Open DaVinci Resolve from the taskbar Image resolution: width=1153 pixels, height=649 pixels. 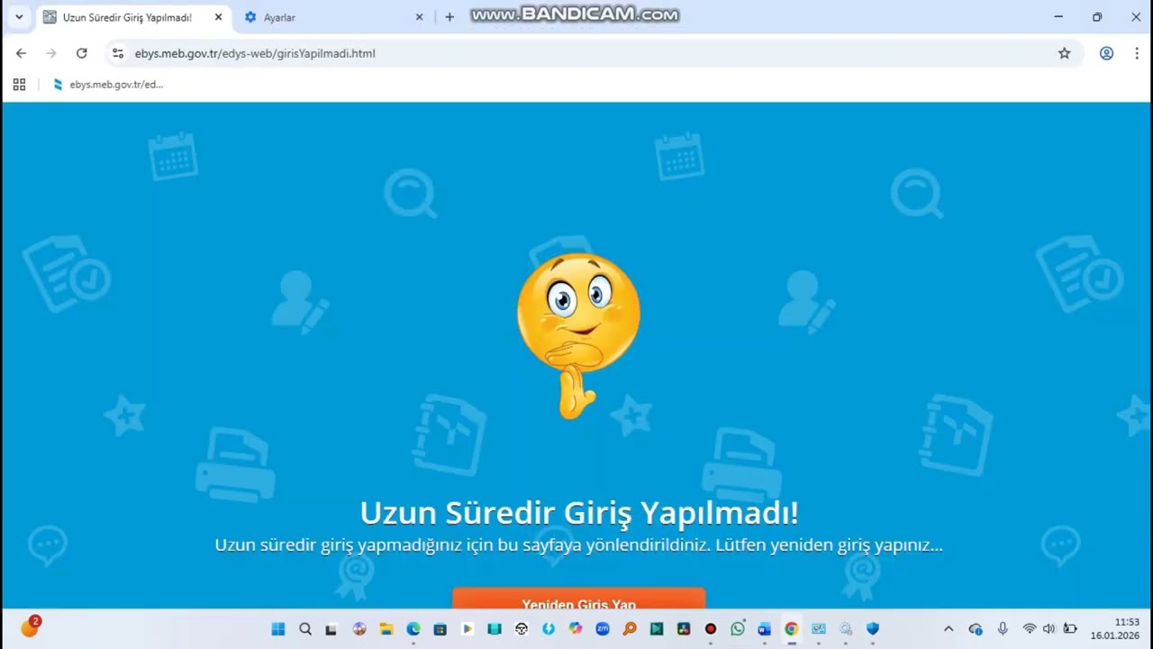point(684,629)
